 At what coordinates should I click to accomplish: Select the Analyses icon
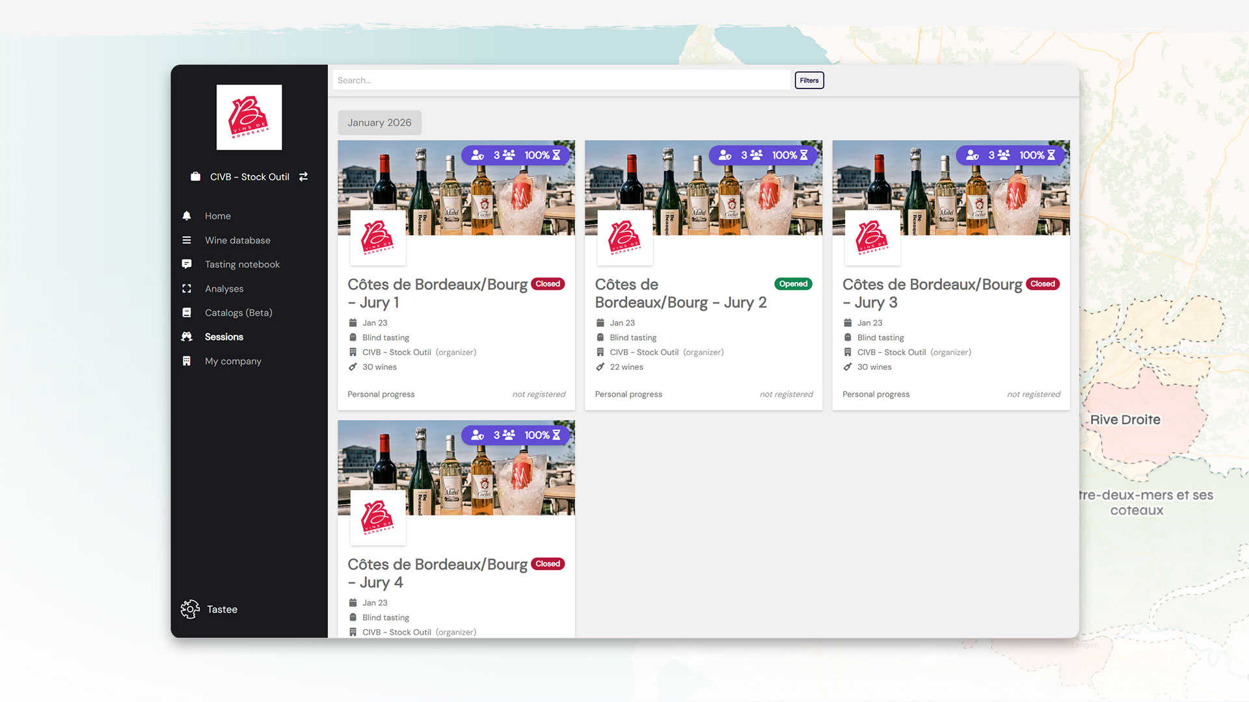(x=187, y=288)
